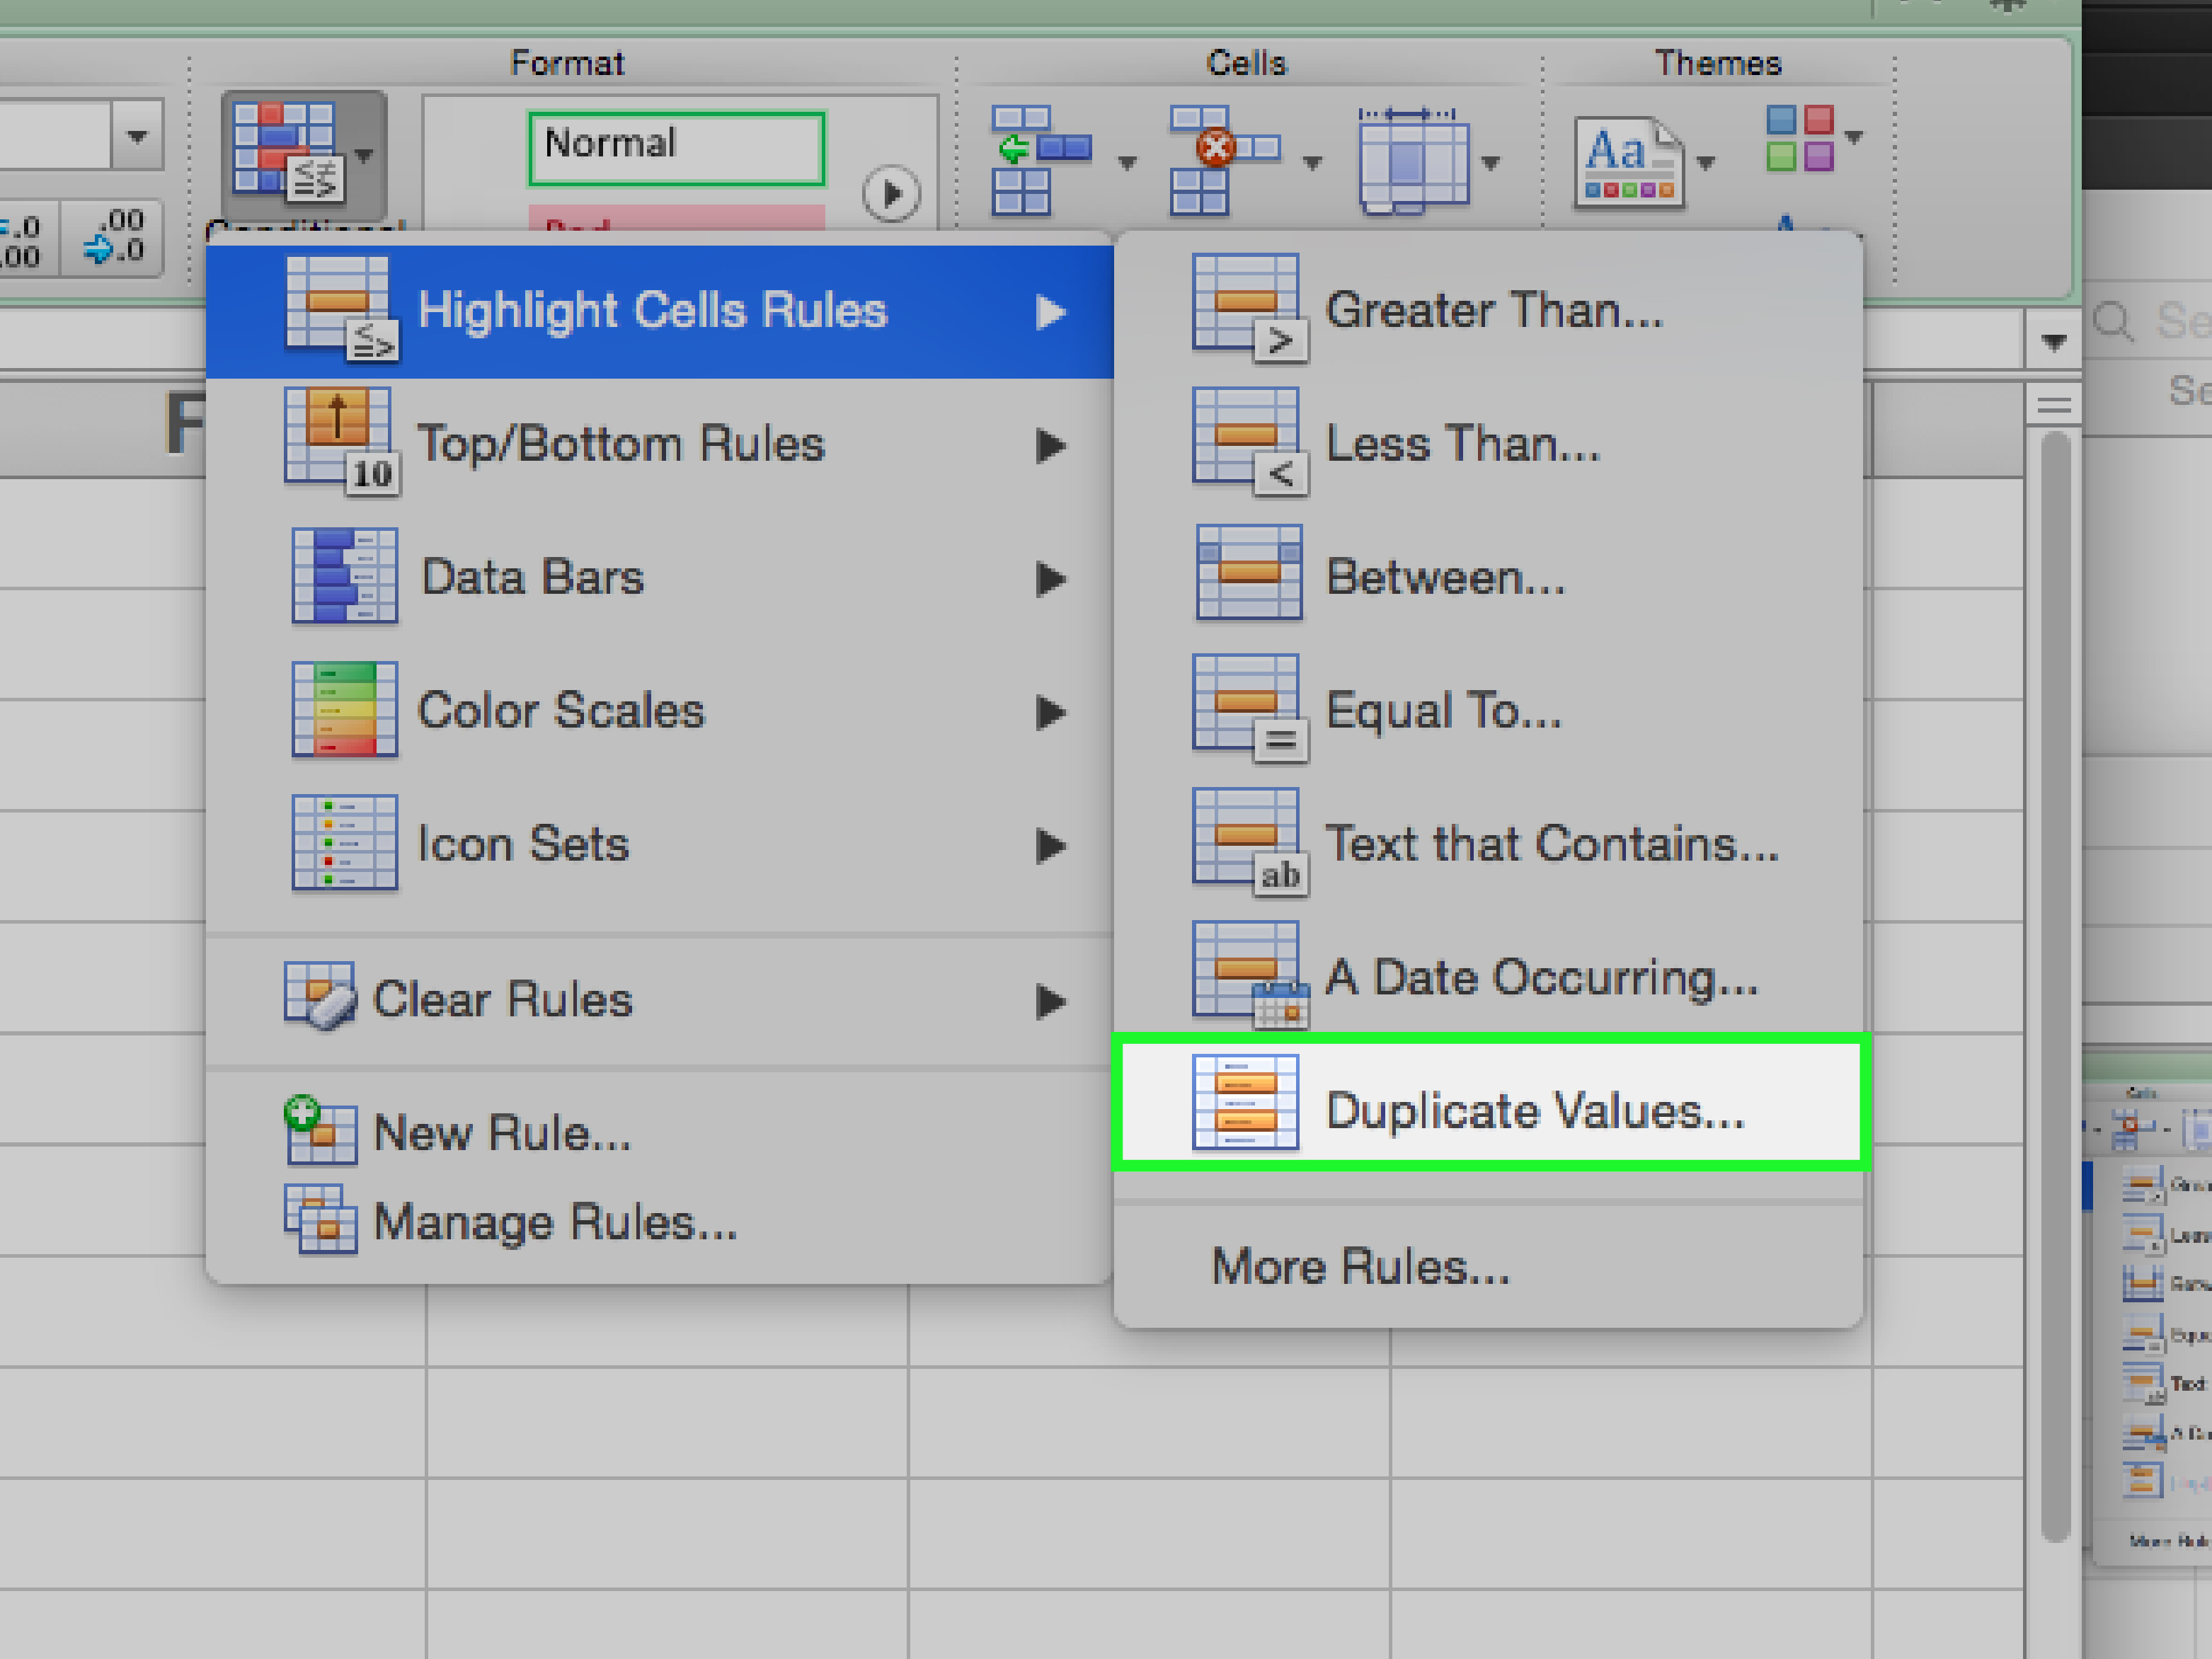The image size is (2212, 1659).
Task: Open the Themes dropdown arrow
Action: pos(1706,162)
